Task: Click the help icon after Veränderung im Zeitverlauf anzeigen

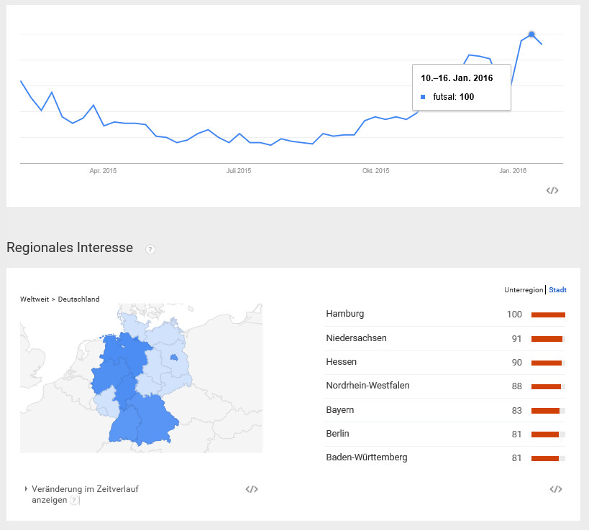Action: pos(73,500)
